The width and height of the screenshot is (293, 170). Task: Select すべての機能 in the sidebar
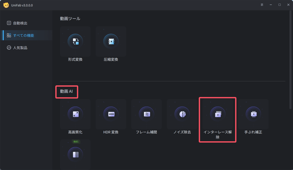click(23, 35)
